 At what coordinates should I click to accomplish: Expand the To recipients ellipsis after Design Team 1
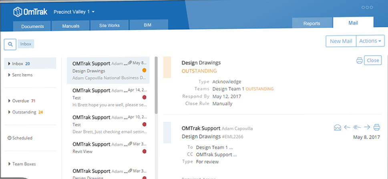tap(231, 148)
